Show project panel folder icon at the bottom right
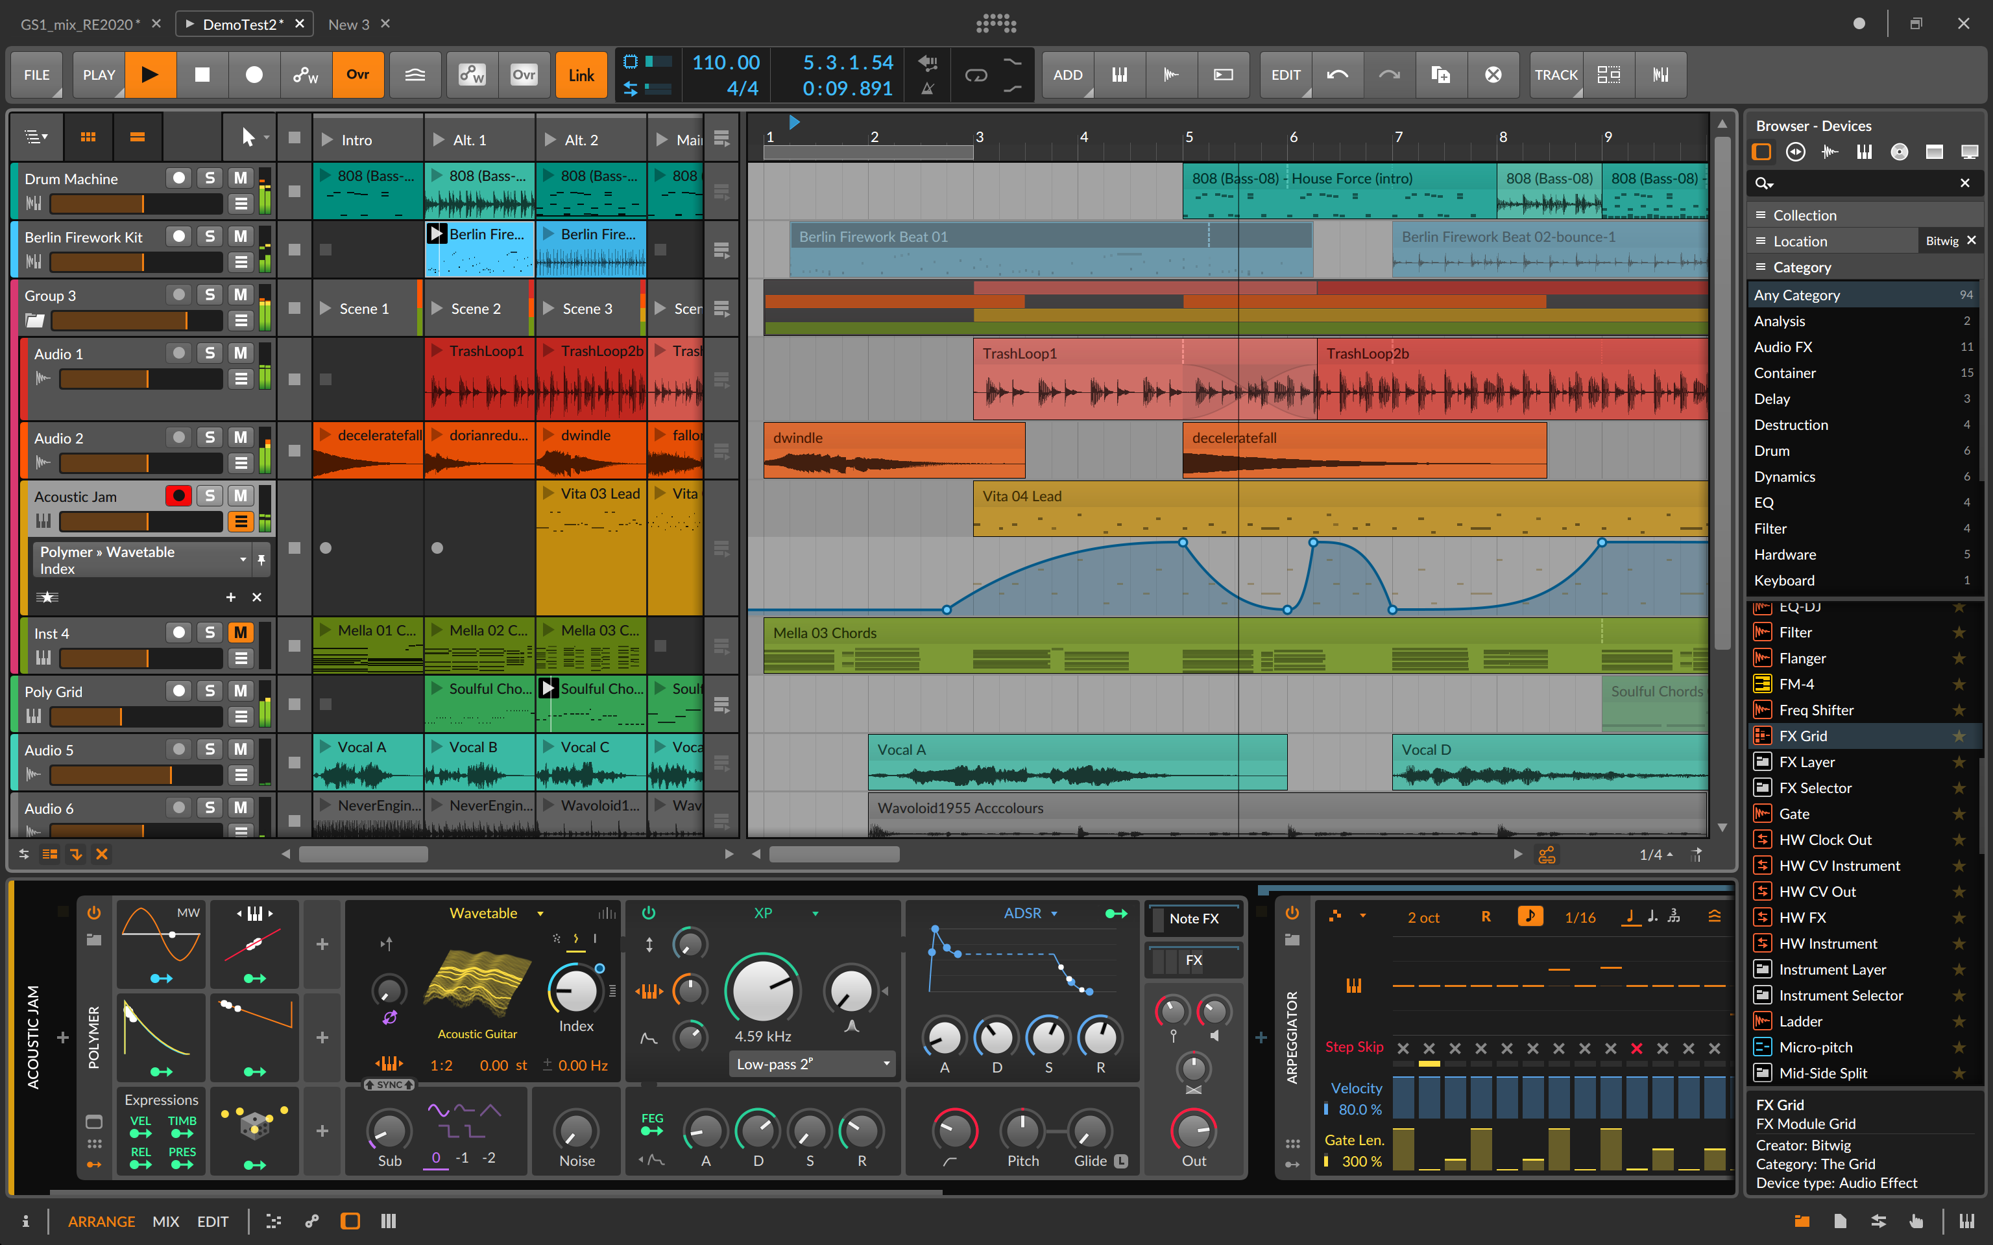 click(1802, 1221)
